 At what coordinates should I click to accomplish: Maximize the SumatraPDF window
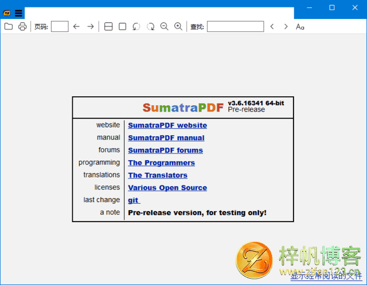click(332, 7)
